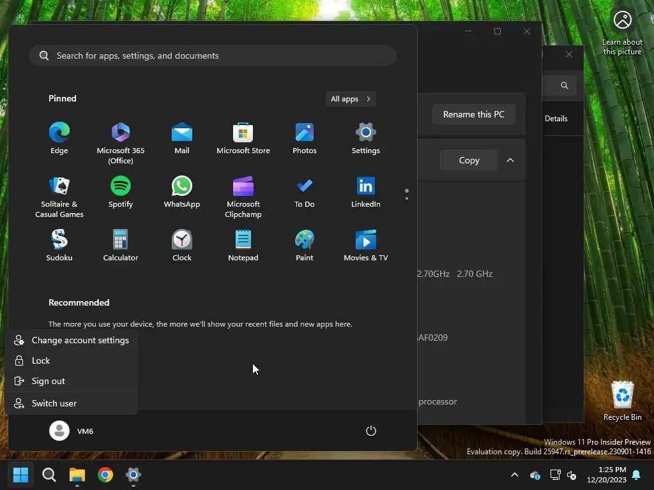The width and height of the screenshot is (654, 490).
Task: Launch the Photos app
Action: (305, 138)
